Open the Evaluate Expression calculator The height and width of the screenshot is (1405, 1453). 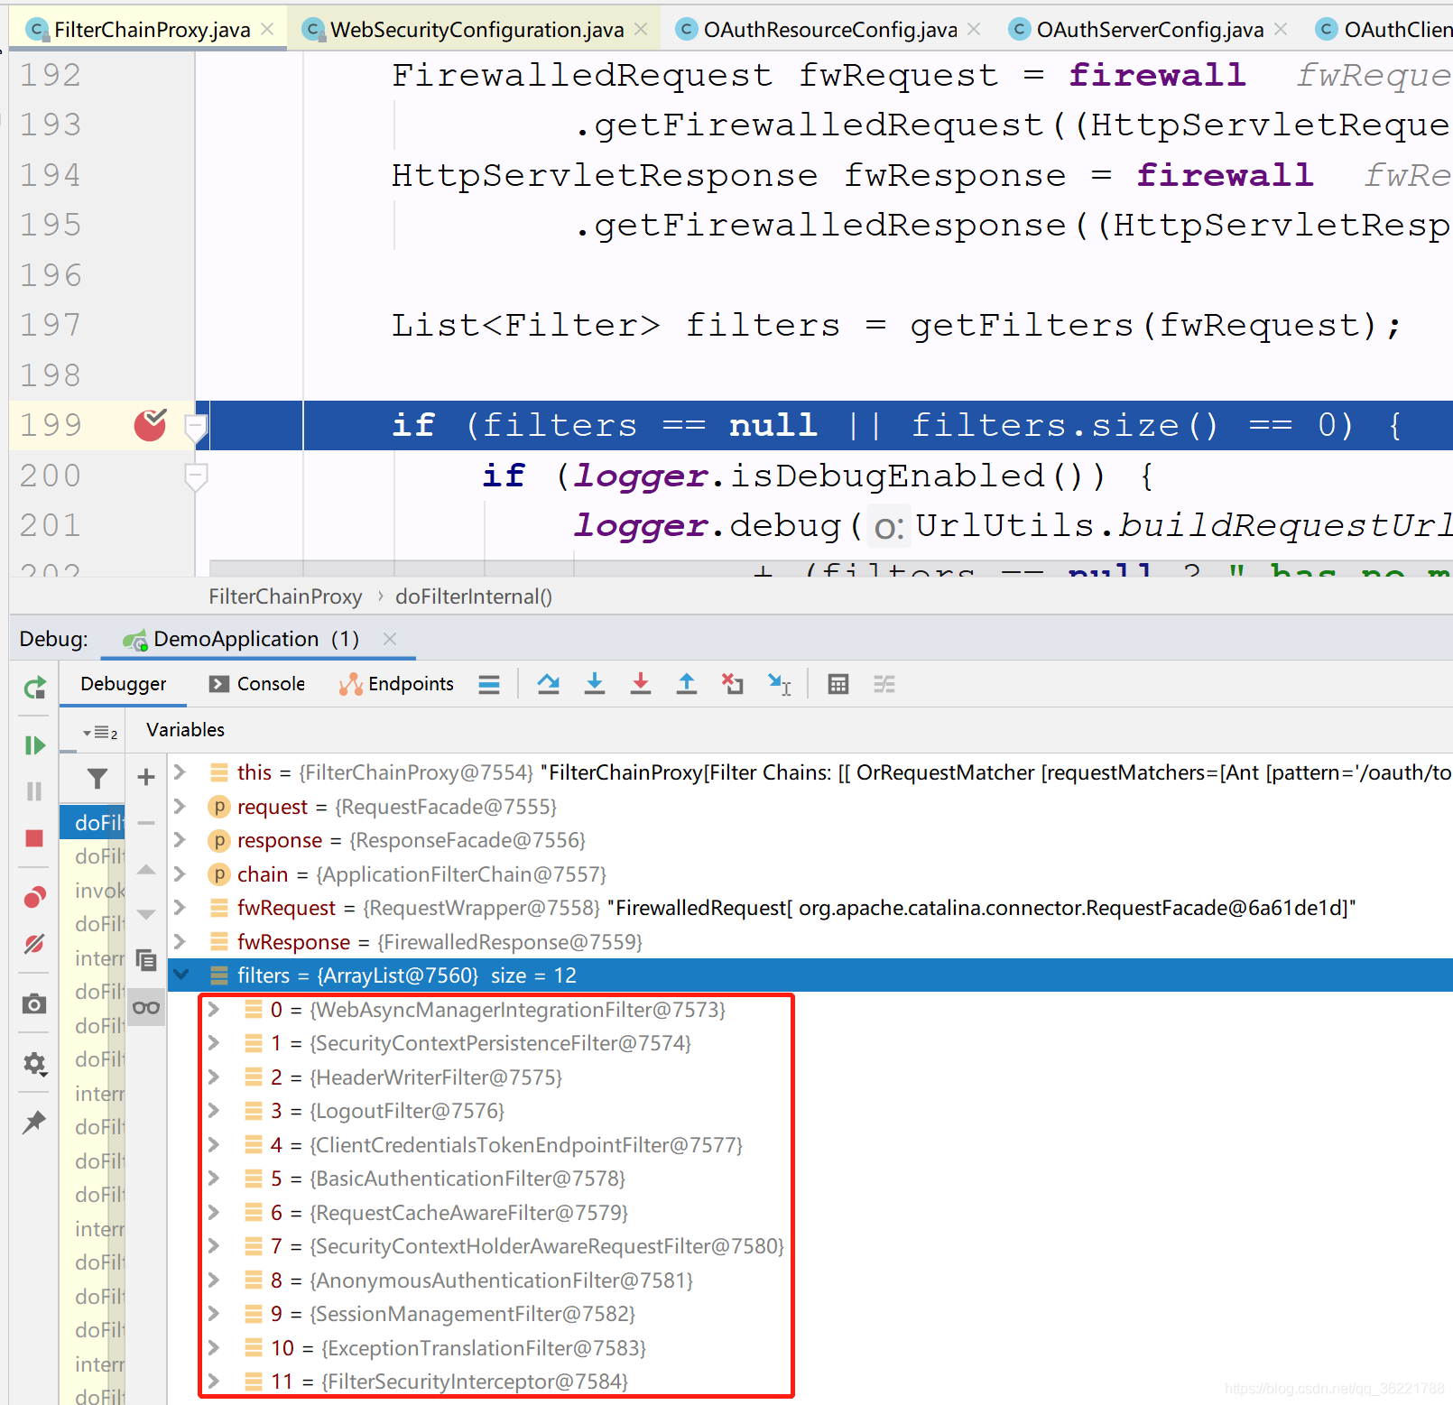point(838,684)
